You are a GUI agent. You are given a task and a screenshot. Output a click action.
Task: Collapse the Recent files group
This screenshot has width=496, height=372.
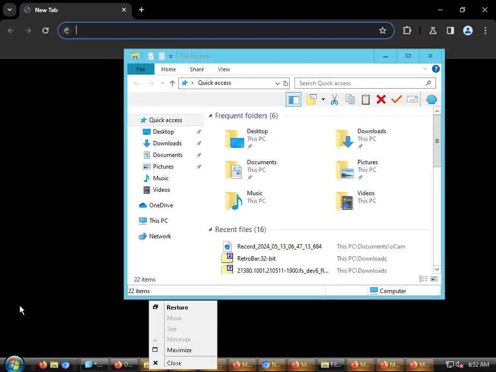(210, 229)
